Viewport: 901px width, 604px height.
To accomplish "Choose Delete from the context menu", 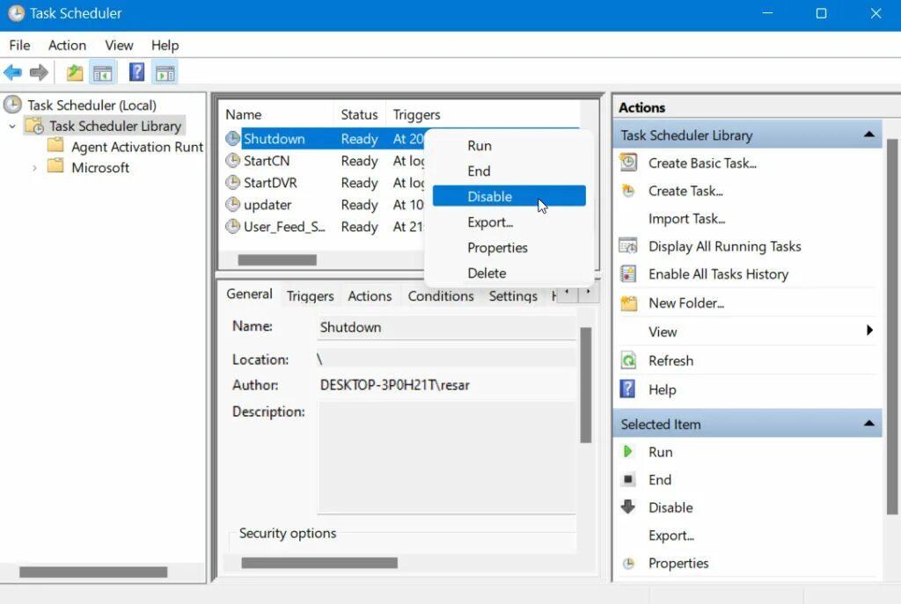I will click(x=509, y=273).
